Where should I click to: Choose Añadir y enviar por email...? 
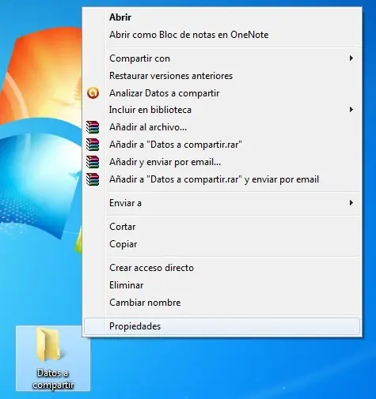[222, 162]
